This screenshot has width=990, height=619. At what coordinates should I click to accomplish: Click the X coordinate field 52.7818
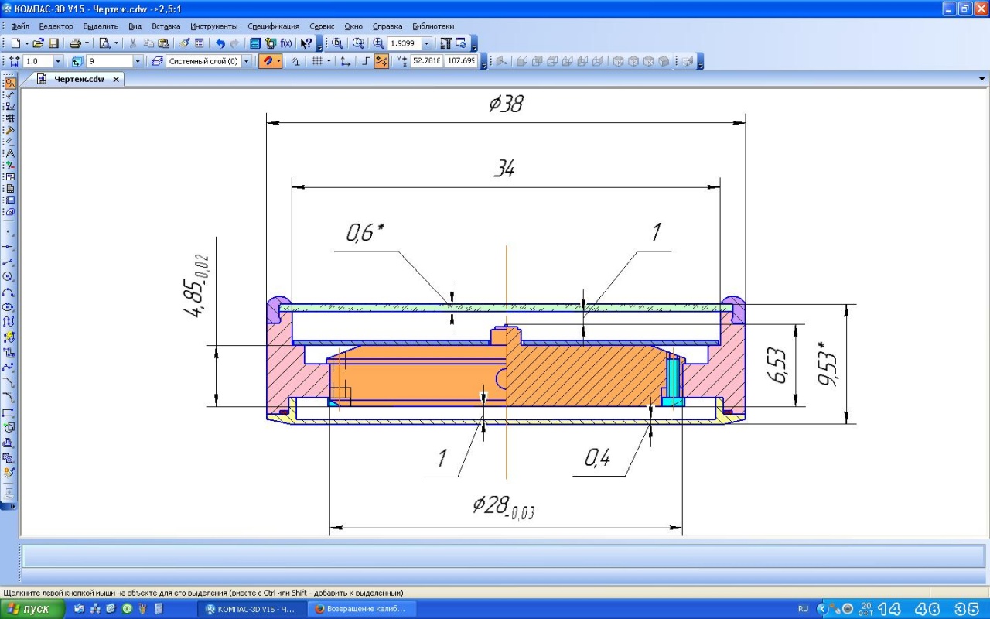point(426,61)
